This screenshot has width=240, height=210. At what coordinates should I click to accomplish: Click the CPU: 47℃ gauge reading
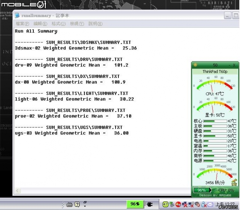[x=214, y=94]
